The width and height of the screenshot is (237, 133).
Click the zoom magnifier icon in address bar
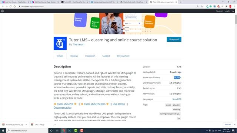(x=198, y=7)
